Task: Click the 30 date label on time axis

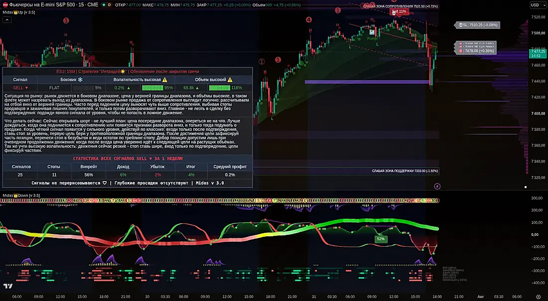Action: point(147,297)
